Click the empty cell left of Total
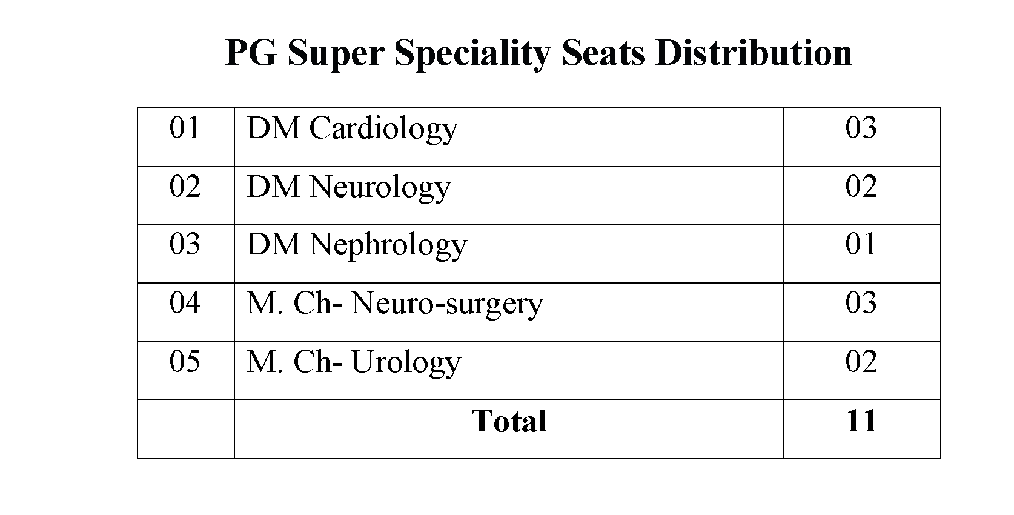Image resolution: width=1014 pixels, height=515 pixels. [x=186, y=428]
